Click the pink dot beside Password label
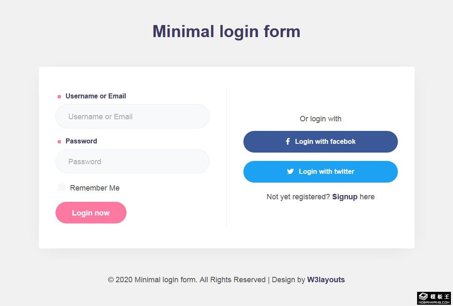453x306 pixels. 59,142
